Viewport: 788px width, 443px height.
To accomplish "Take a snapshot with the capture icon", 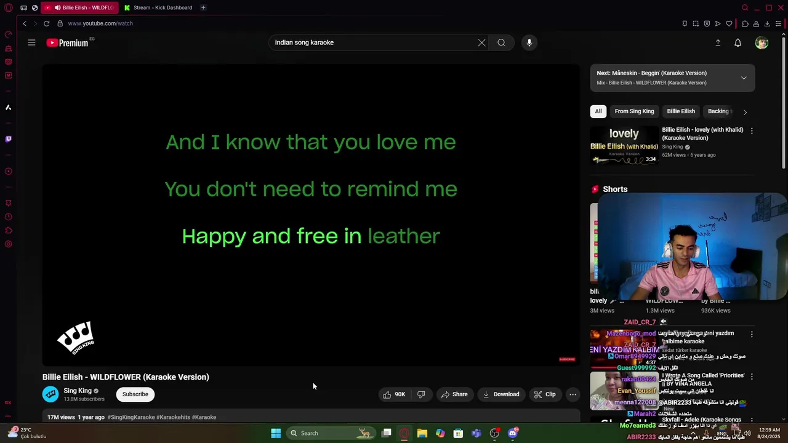I will (696, 23).
